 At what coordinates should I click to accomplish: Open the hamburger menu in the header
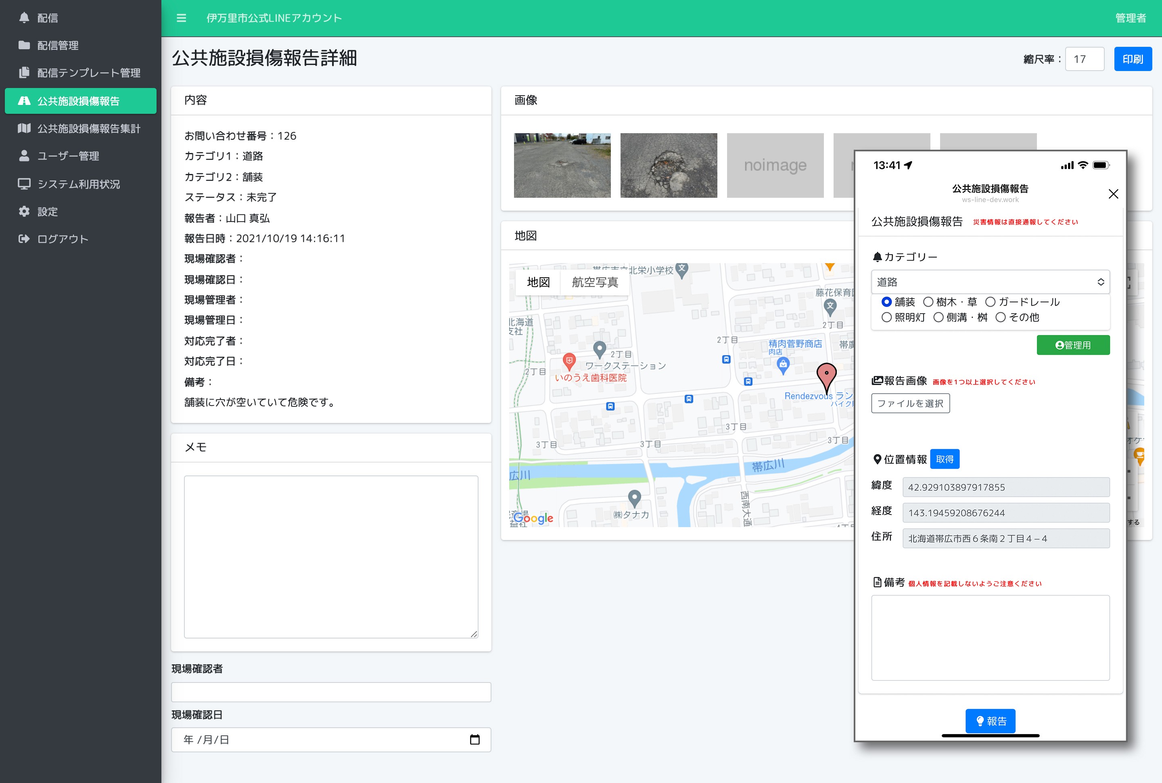181,18
